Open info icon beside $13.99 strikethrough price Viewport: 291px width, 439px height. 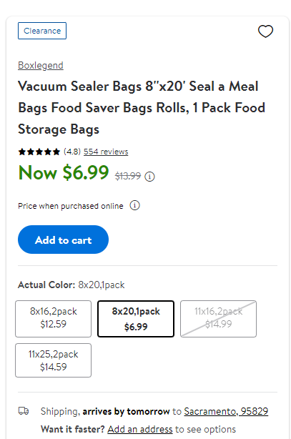149,177
